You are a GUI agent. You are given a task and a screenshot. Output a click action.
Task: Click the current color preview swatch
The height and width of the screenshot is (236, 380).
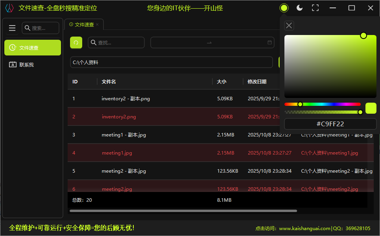click(371, 108)
